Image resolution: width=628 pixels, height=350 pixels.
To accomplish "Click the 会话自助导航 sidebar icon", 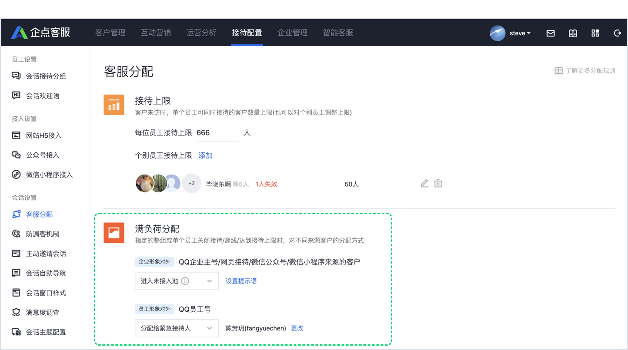I will tap(16, 273).
